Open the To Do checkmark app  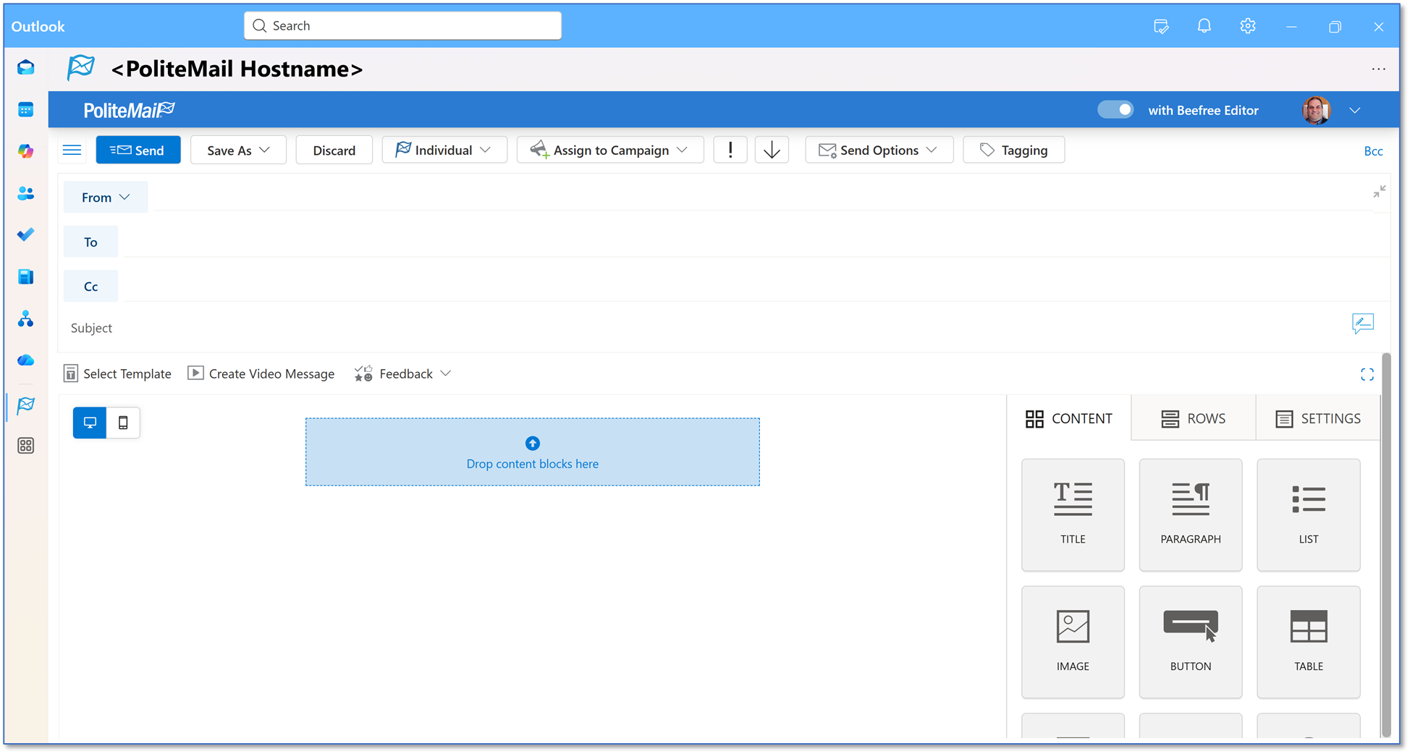coord(26,234)
